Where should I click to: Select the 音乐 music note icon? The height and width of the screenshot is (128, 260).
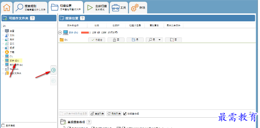(7, 44)
